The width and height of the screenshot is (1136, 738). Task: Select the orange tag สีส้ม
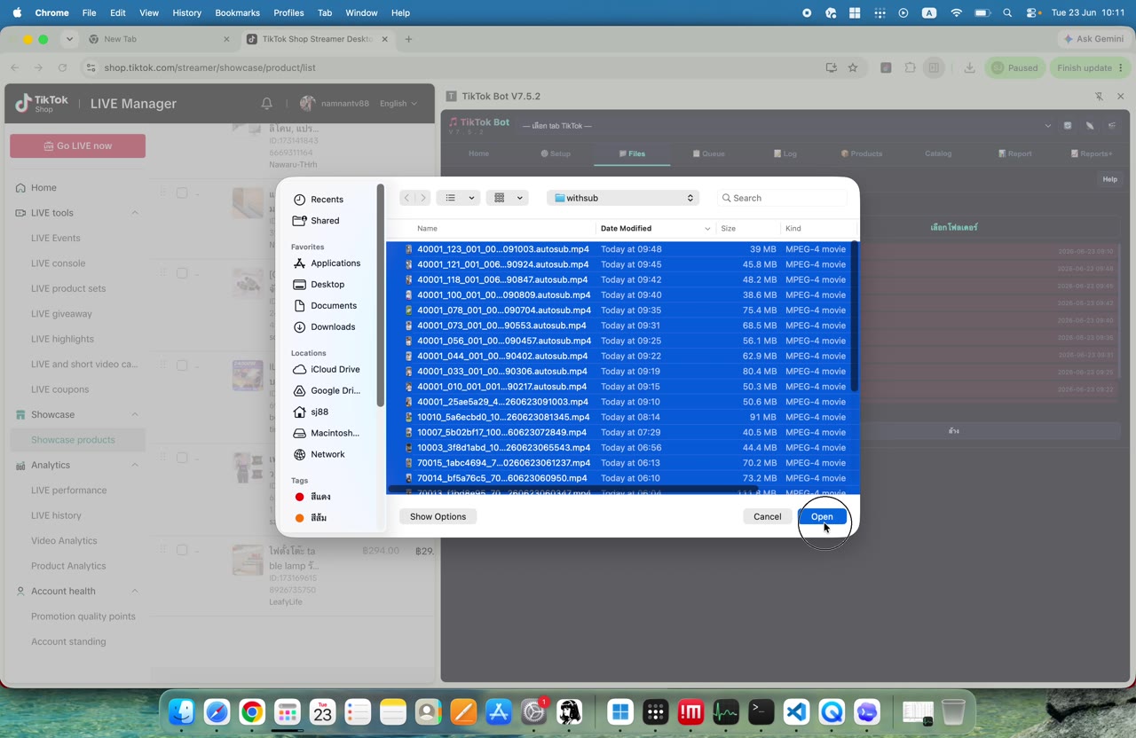coord(311,518)
